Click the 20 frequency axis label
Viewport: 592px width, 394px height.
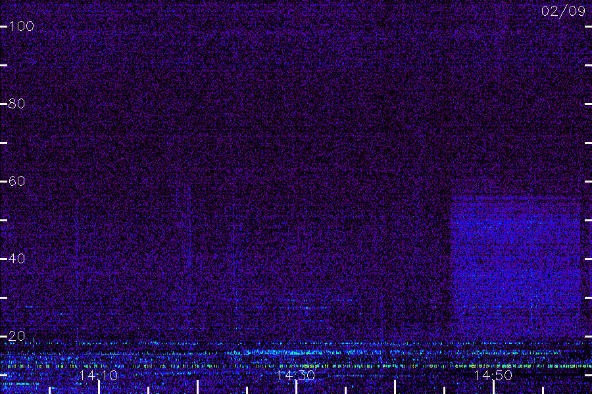(x=16, y=336)
